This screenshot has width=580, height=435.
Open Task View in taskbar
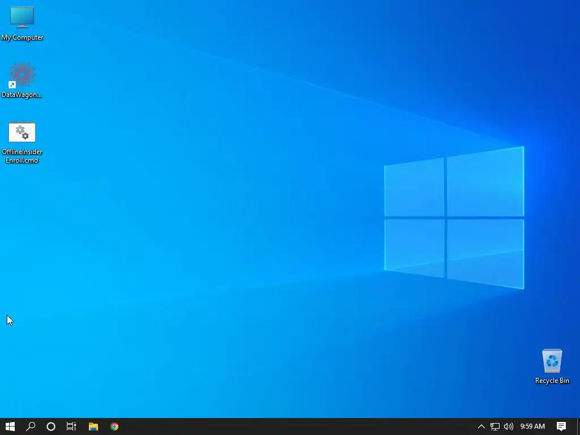pyautogui.click(x=71, y=427)
